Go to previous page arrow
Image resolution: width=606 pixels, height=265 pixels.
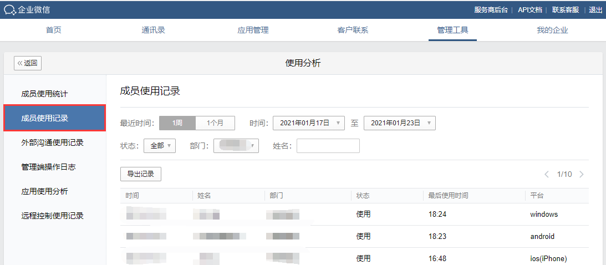(547, 174)
